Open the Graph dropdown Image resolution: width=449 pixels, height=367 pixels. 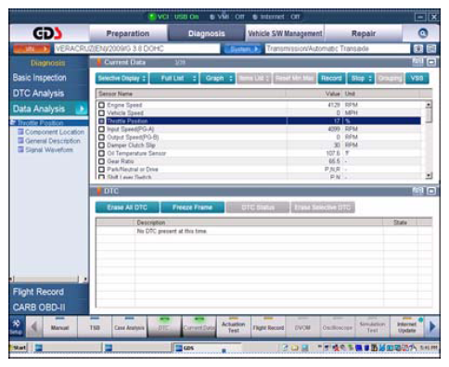[x=218, y=78]
